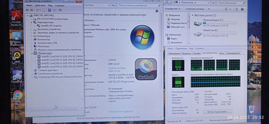The width and height of the screenshot is (269, 124).
Task: Expand the Контроллеры USB node
Action: click(x=32, y=43)
